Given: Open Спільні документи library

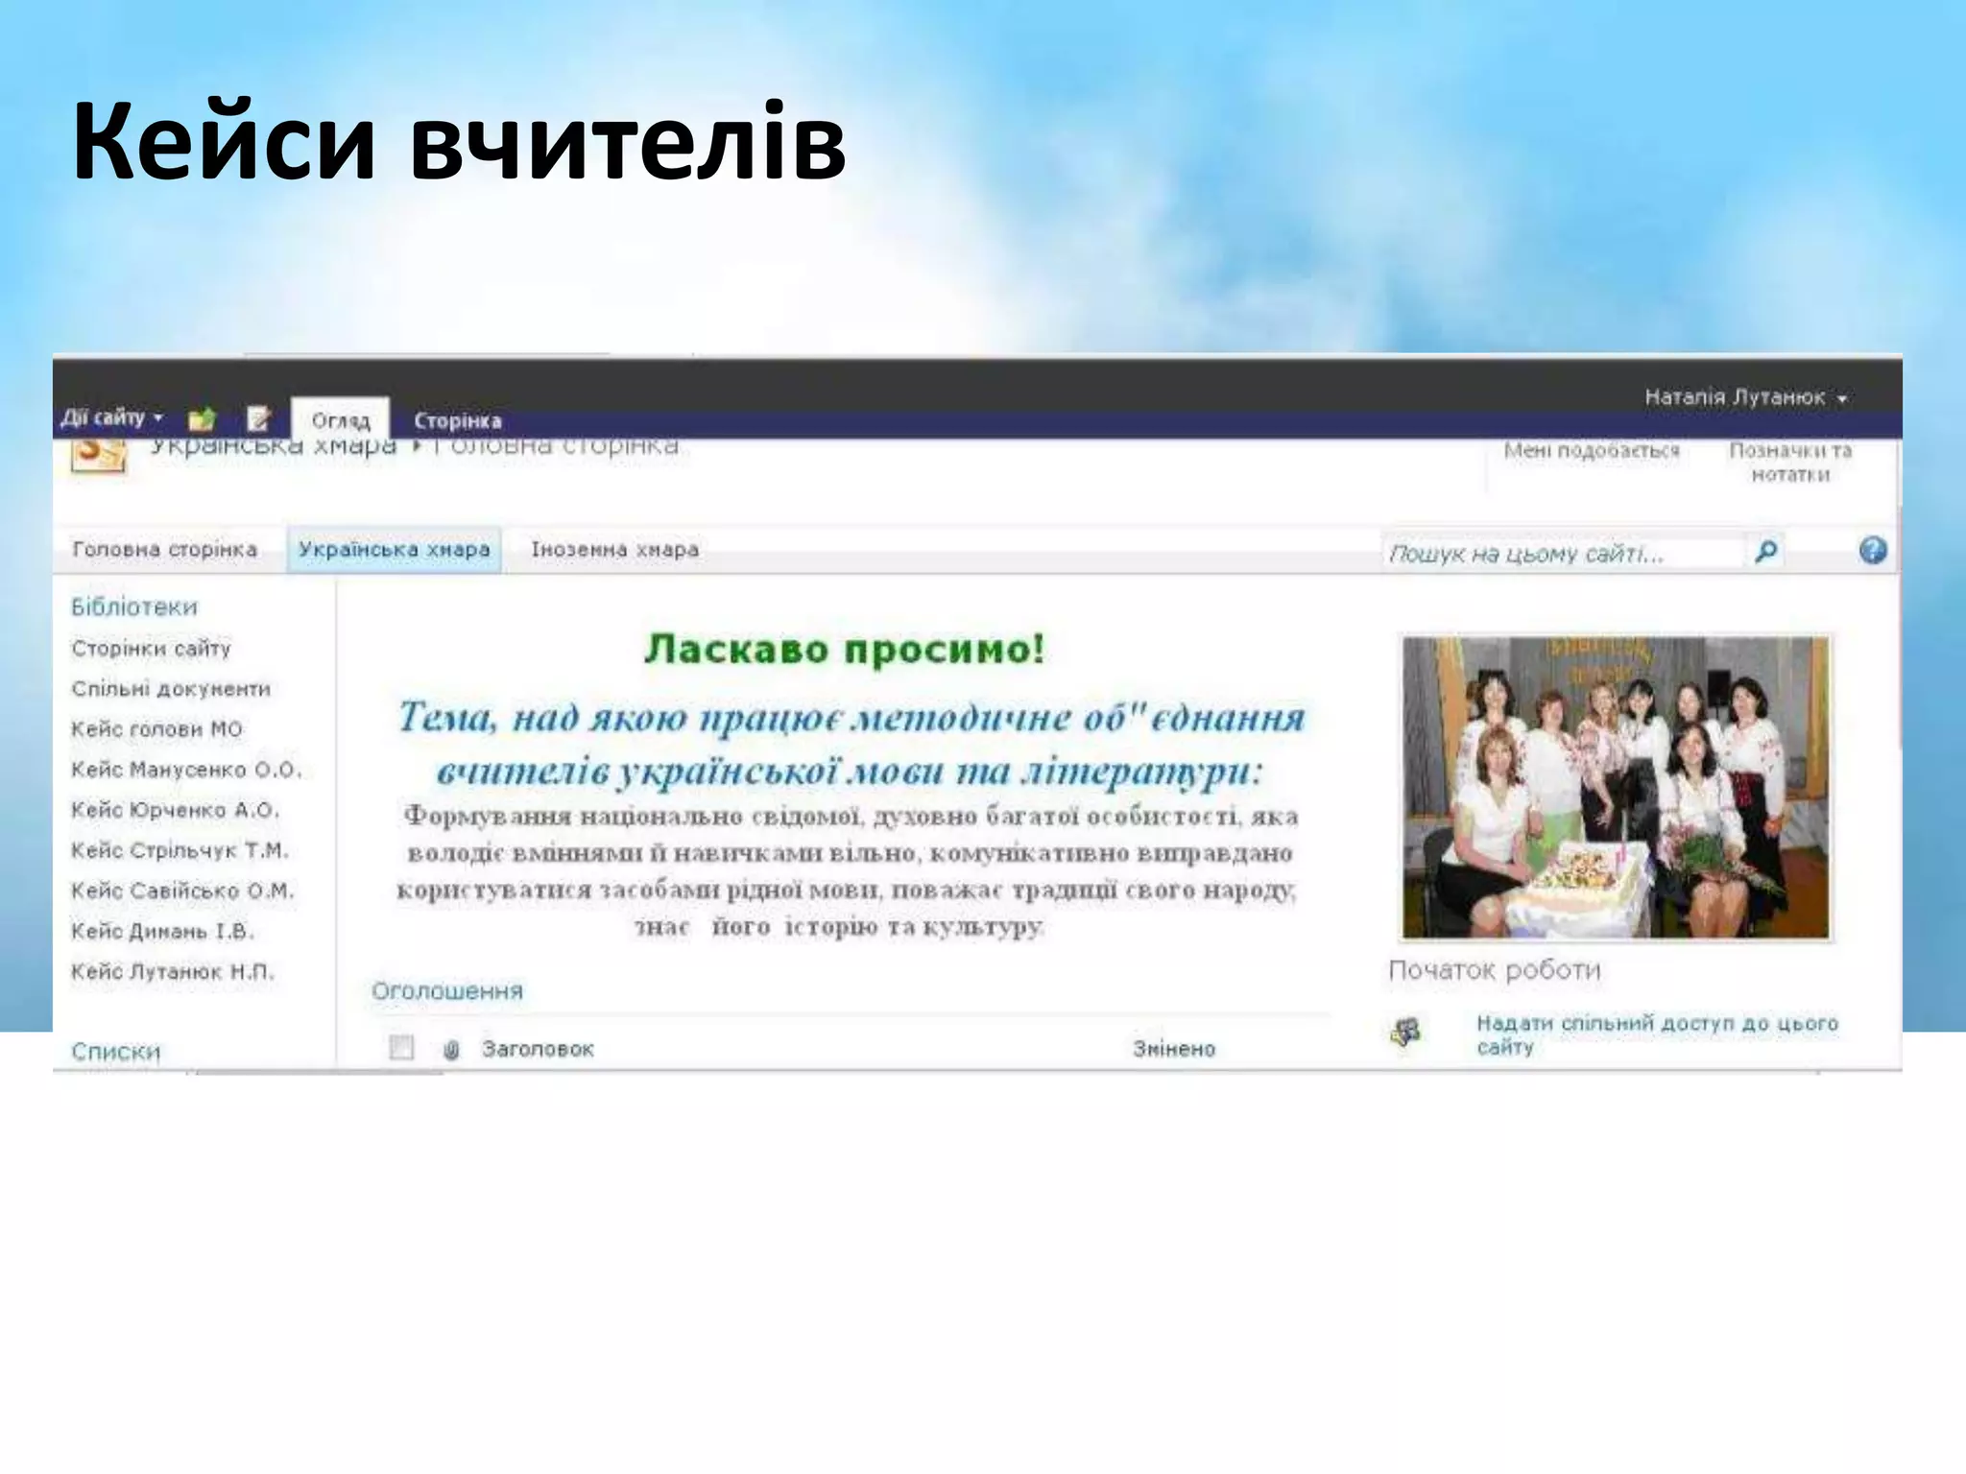Looking at the screenshot, I should pos(171,689).
